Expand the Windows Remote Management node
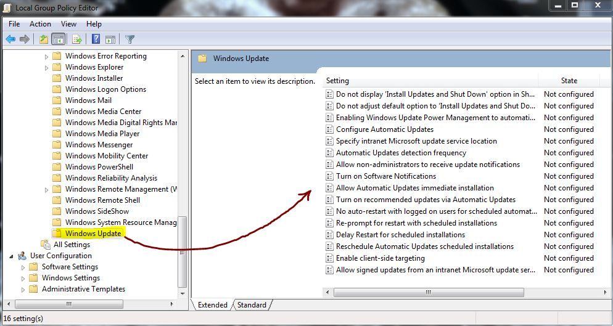The image size is (613, 326). click(46, 190)
